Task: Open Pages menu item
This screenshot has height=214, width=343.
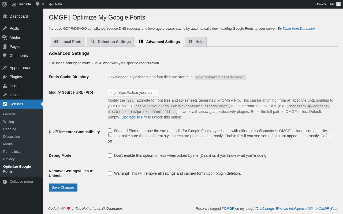Action: (21, 47)
